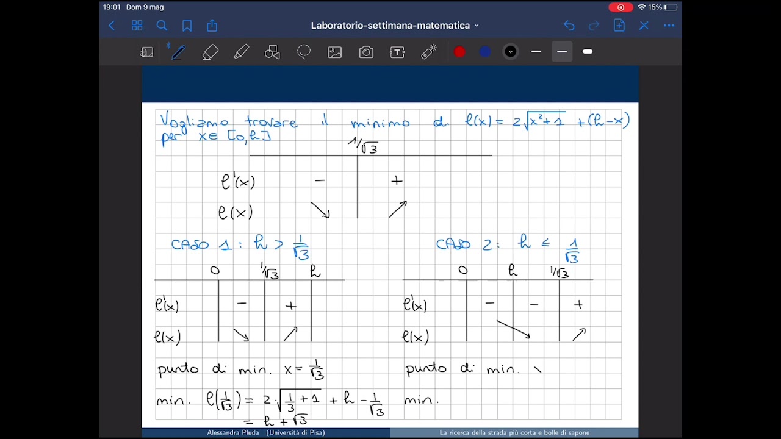Viewport: 781px width, 439px height.
Task: Insert an image with the picture tool
Action: 335,52
